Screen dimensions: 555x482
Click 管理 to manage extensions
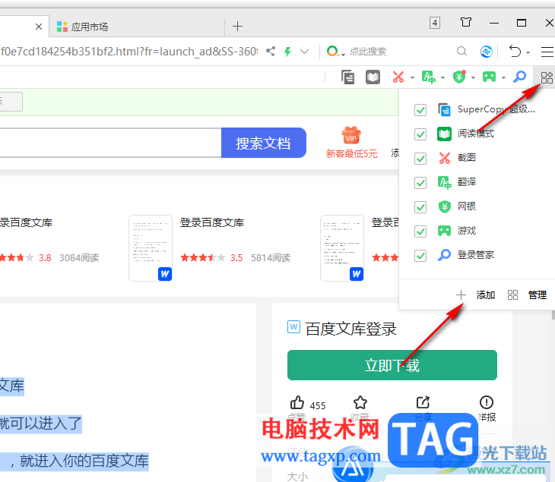[x=538, y=295]
